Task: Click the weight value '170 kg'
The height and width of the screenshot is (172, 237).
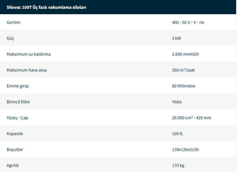Action: 178,165
